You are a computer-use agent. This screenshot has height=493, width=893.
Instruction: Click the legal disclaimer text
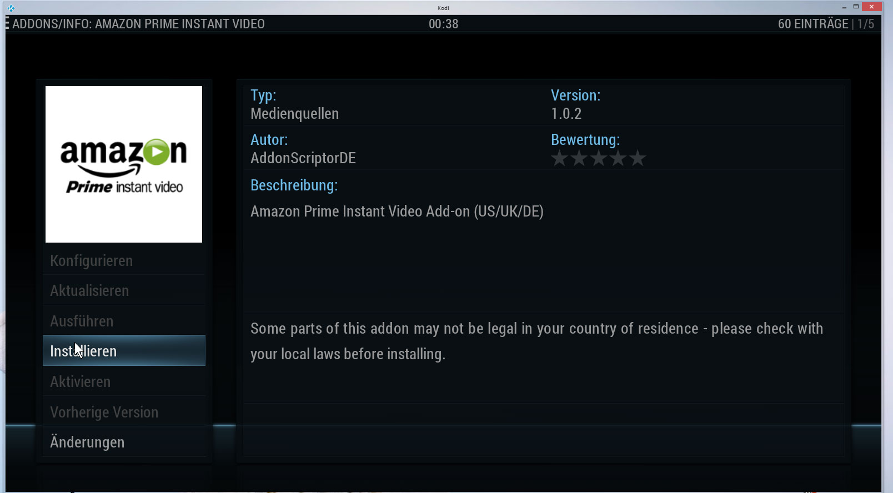(x=536, y=341)
